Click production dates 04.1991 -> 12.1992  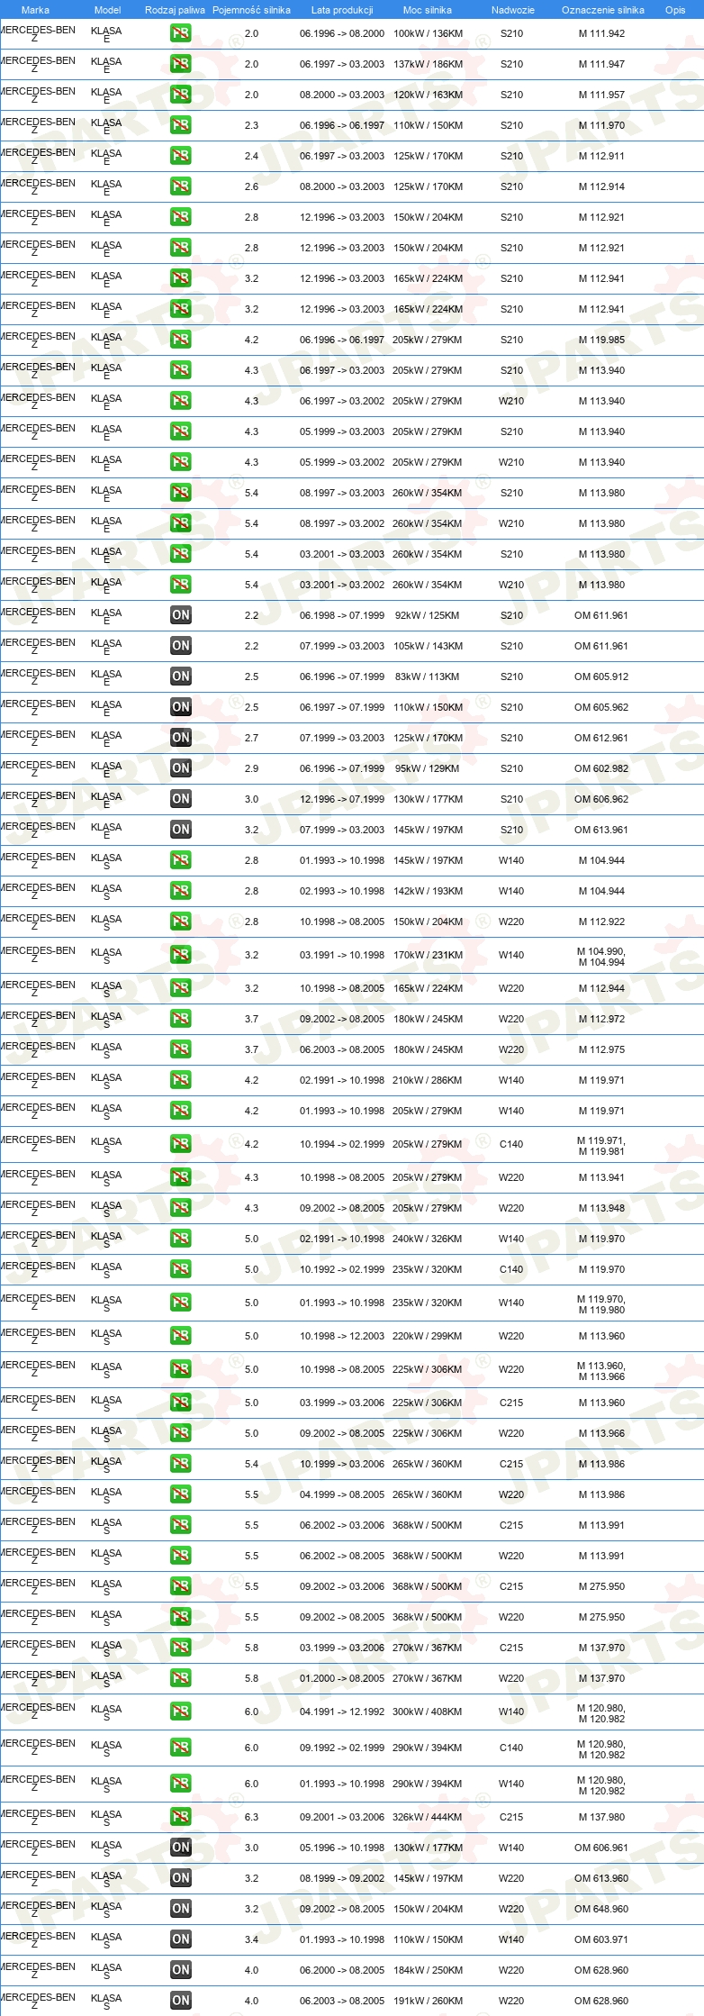point(342,1712)
